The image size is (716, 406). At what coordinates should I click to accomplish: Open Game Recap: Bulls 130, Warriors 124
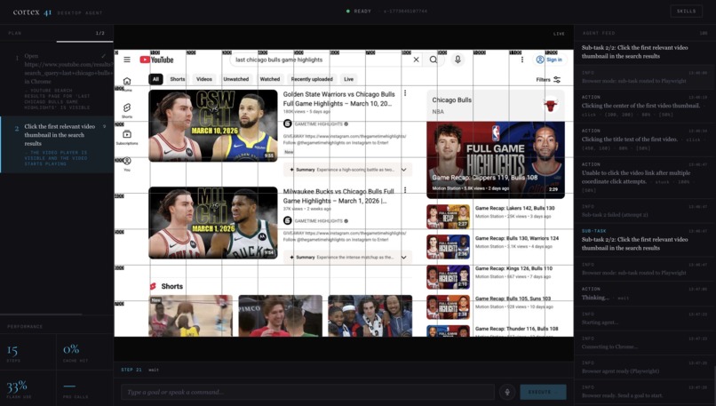point(517,238)
